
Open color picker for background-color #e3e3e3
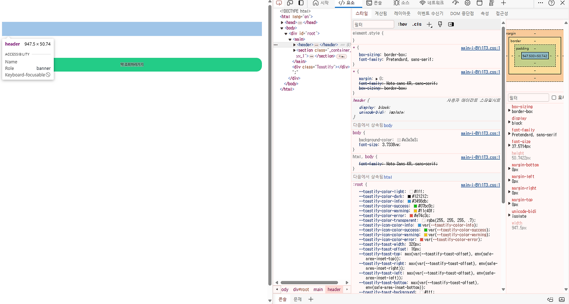pos(399,140)
